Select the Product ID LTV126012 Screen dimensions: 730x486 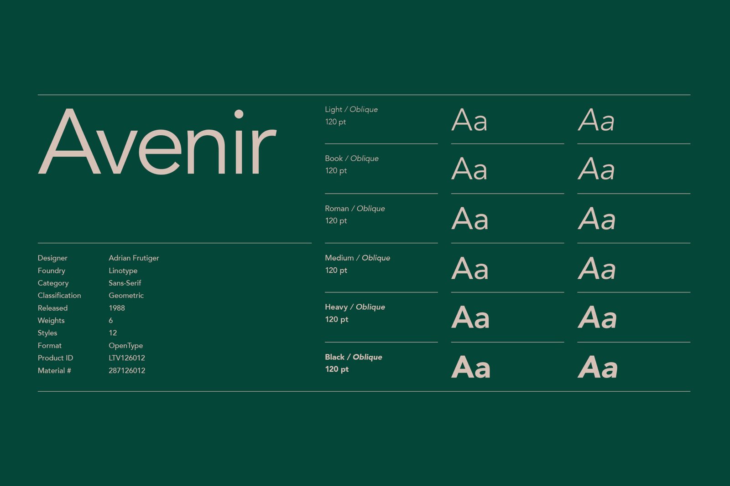coord(127,358)
